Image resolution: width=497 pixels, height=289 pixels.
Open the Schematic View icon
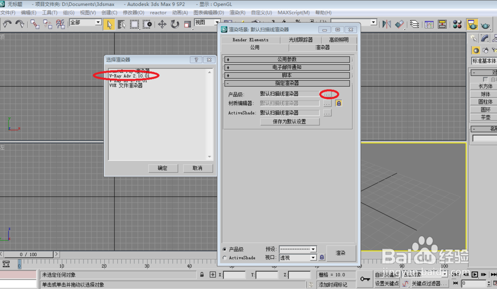pos(442,24)
